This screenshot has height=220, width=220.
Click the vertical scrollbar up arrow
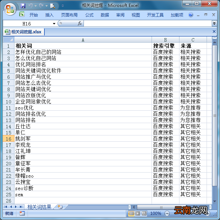[x=214, y=42]
